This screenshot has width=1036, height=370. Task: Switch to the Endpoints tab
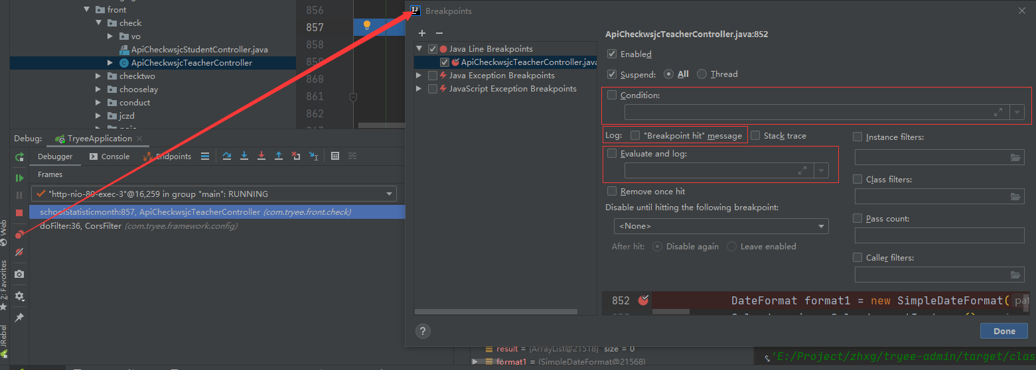tap(167, 156)
